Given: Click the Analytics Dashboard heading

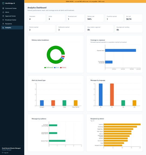Looking at the screenshot, I should click(37, 8).
